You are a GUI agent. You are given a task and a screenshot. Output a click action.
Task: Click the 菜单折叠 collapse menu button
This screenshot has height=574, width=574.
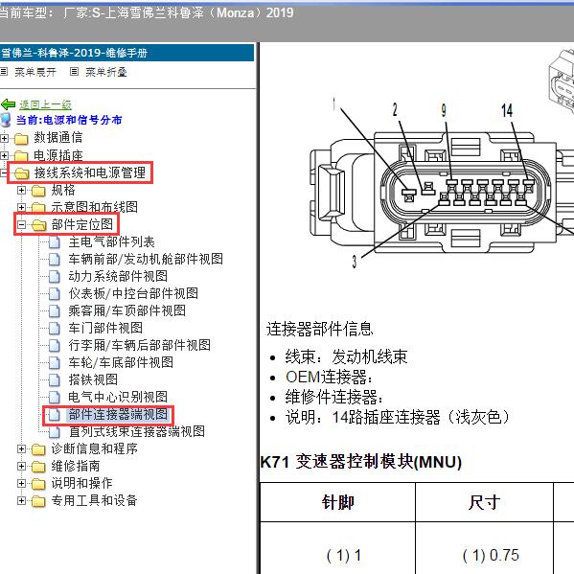click(106, 72)
